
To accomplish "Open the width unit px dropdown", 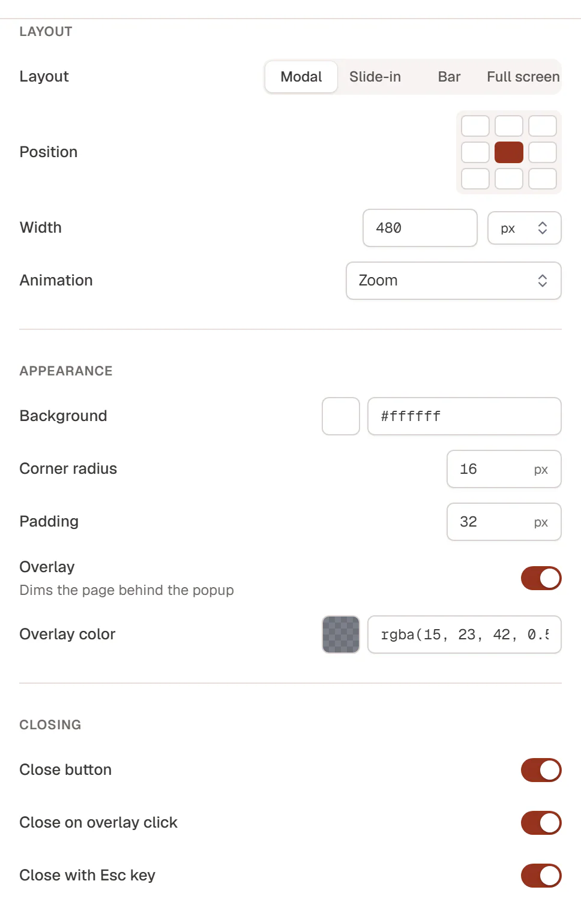I will pos(525,228).
